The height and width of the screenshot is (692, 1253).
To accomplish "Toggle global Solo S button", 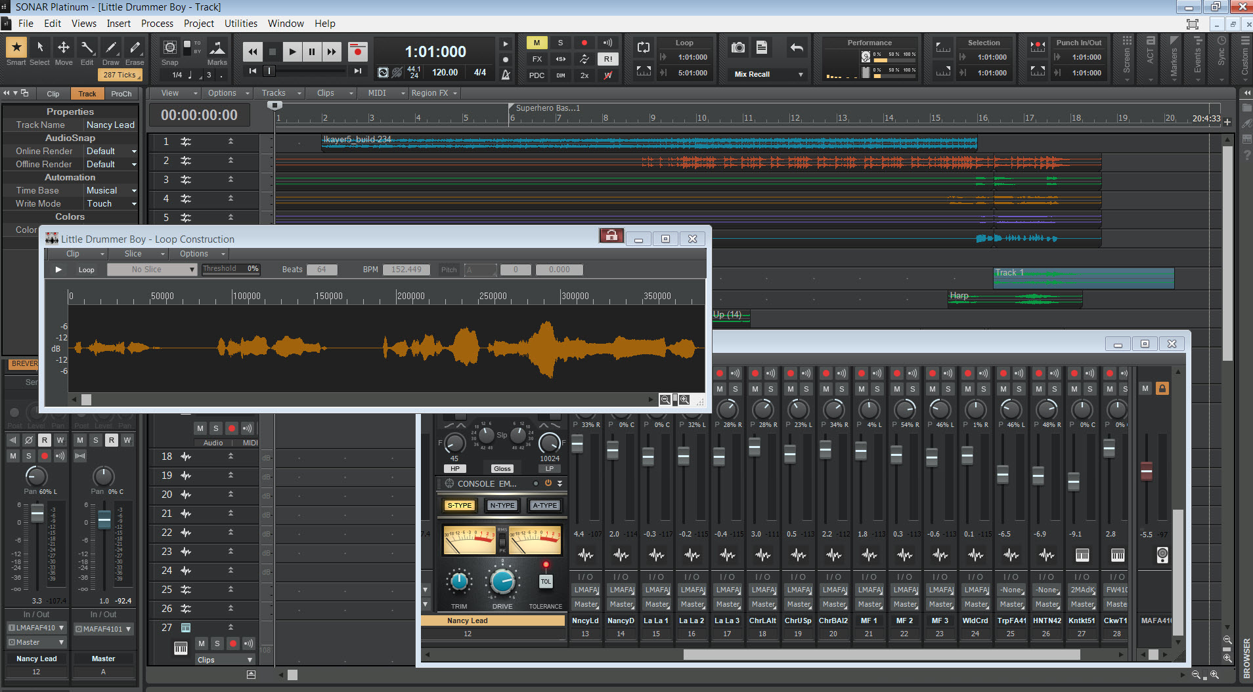I will click(560, 43).
